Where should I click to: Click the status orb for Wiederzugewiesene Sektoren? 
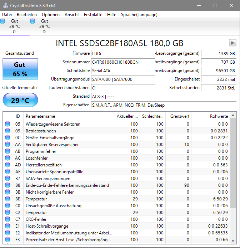pyautogui.click(x=7, y=124)
